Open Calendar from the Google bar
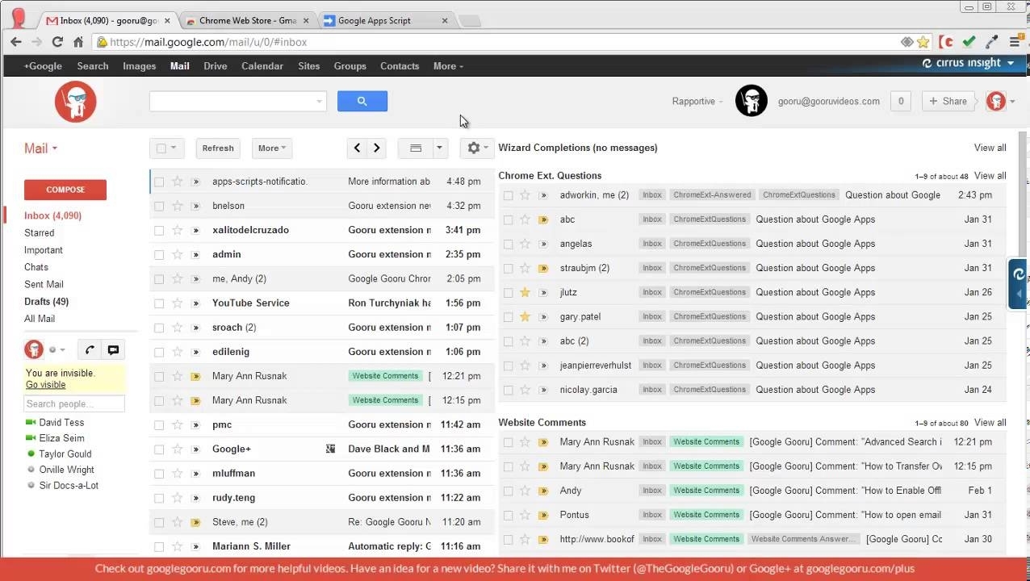Screen dimensions: 1030x581 [262, 66]
